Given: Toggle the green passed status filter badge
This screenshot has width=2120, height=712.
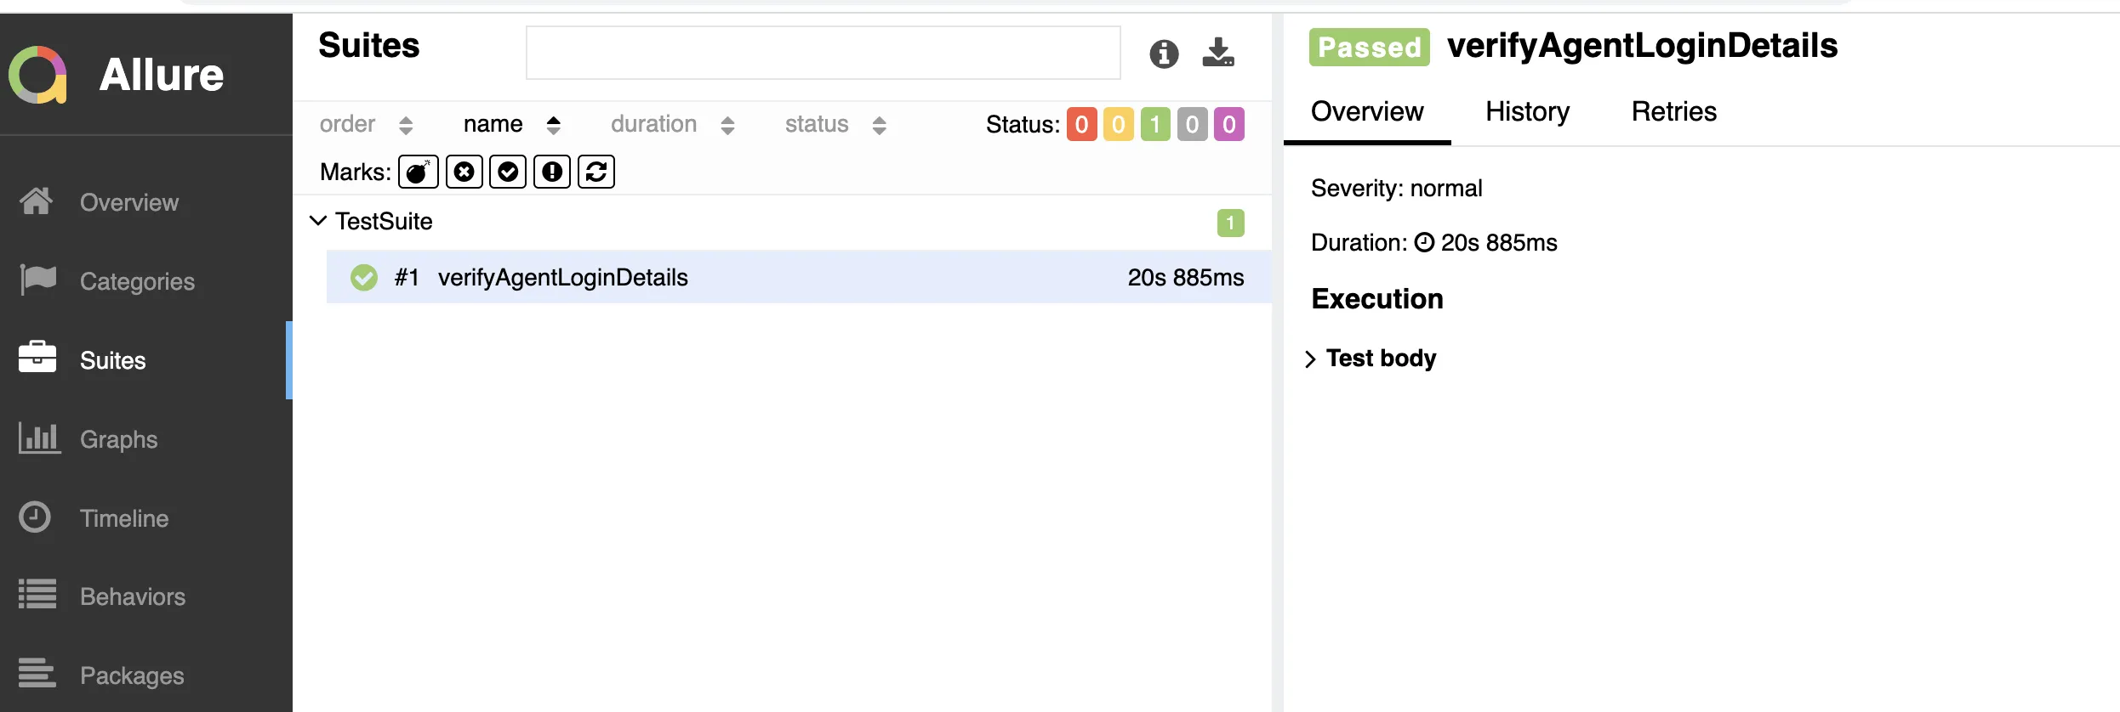Looking at the screenshot, I should coord(1155,125).
